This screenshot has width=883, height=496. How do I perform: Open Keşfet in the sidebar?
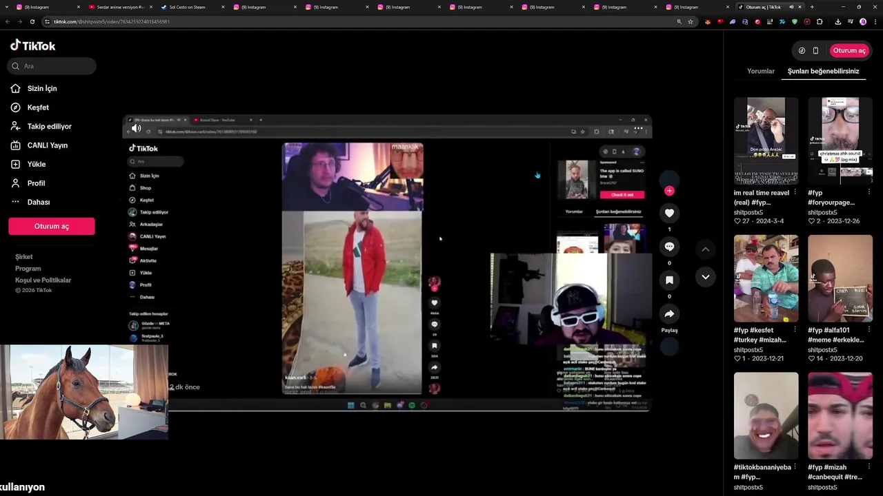pos(38,107)
